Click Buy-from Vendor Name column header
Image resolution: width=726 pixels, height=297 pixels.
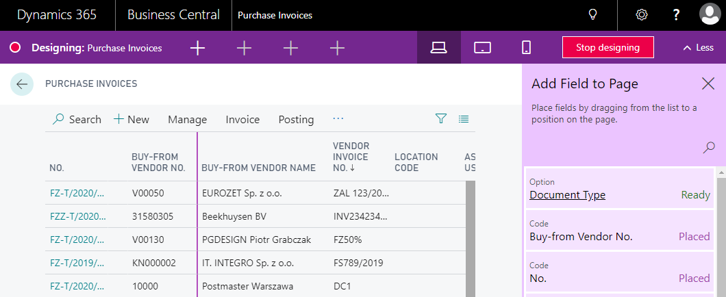(259, 168)
